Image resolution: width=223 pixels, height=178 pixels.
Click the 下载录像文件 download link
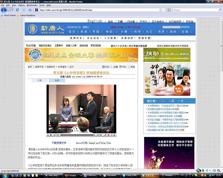pos(59,143)
